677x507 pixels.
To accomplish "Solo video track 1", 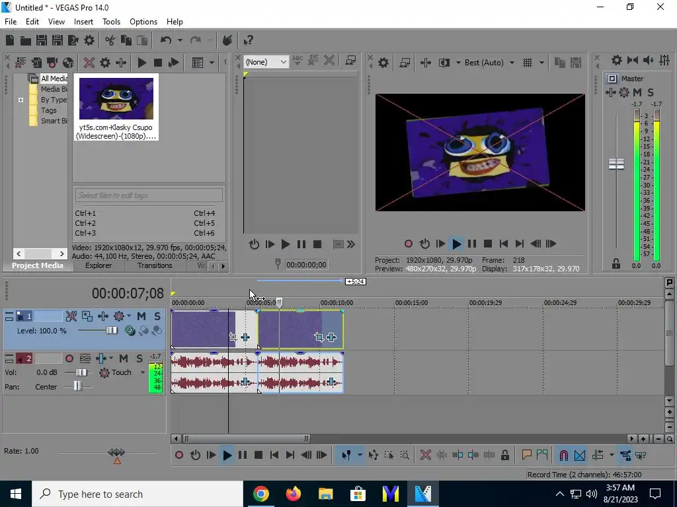I will (x=157, y=316).
